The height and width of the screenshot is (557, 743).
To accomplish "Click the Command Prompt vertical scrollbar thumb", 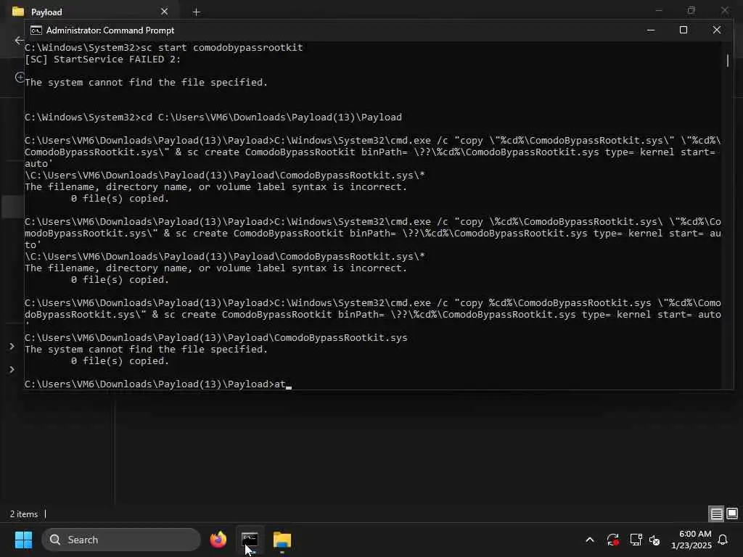I will click(x=728, y=60).
